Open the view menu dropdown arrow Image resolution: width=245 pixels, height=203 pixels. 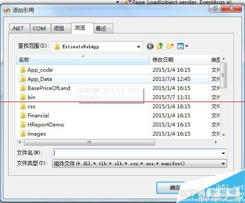(187, 46)
